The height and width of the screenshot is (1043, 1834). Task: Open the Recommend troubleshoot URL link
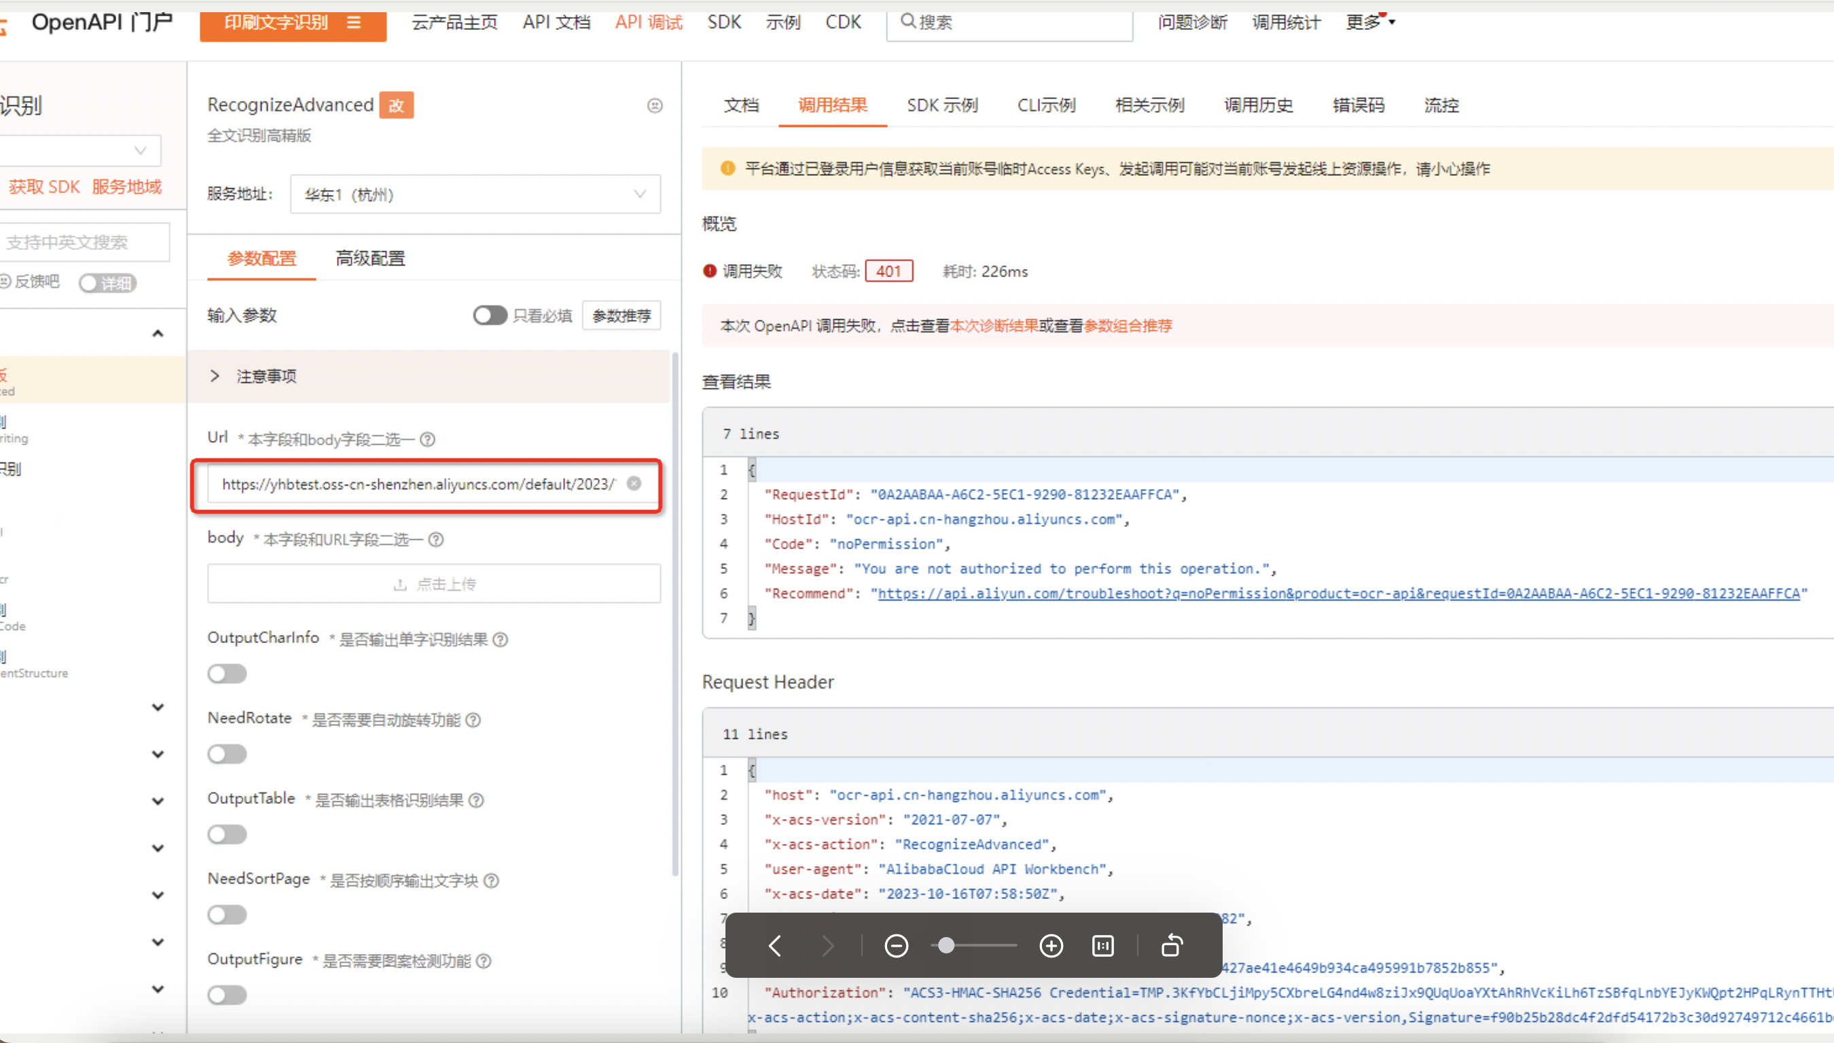pos(1338,594)
